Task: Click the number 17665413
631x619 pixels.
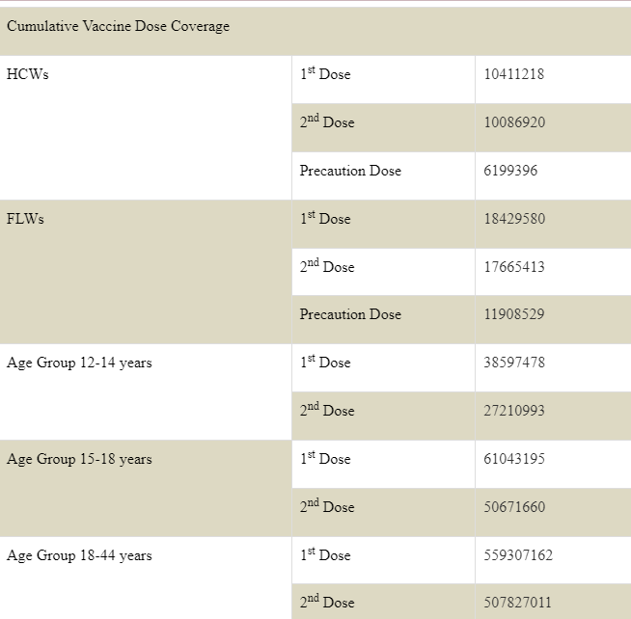Action: [514, 267]
